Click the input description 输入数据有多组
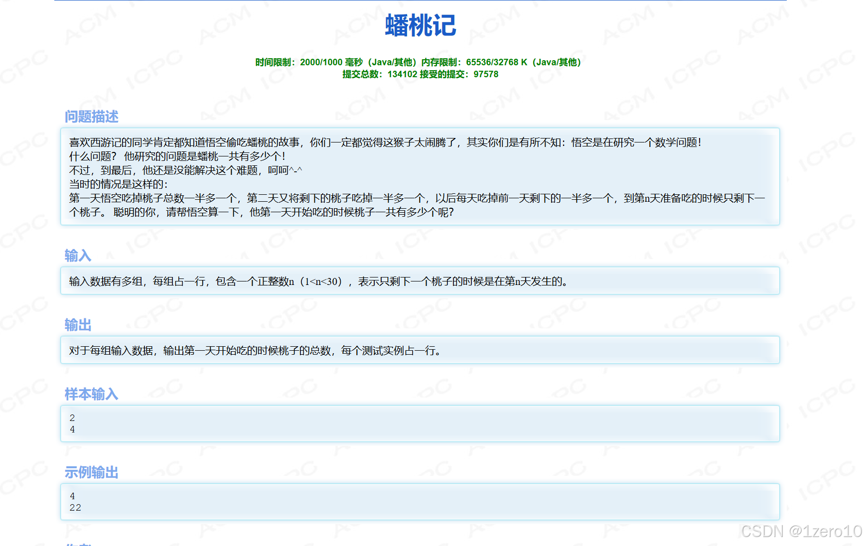Screen dimensions: 864x546 [318, 281]
